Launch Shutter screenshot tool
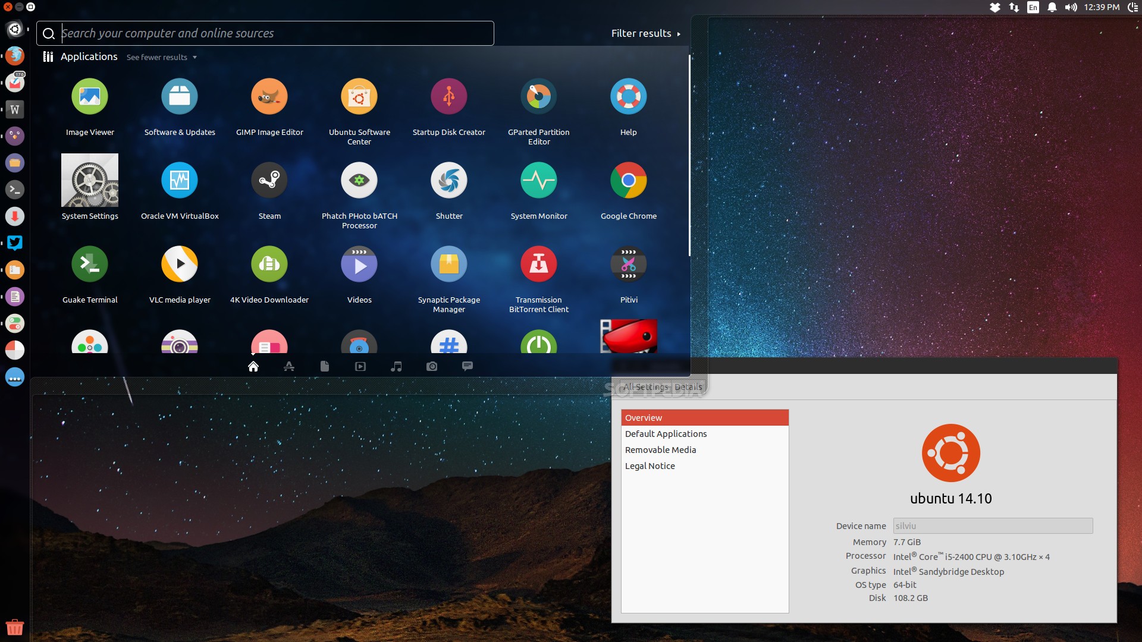Viewport: 1142px width, 642px height. coord(449,180)
